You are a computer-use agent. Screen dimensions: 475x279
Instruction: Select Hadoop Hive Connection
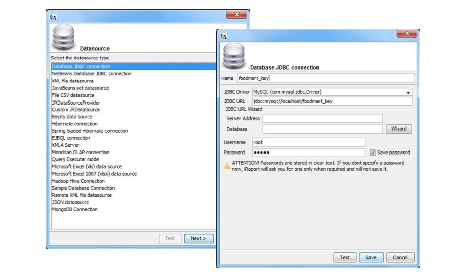(78, 181)
